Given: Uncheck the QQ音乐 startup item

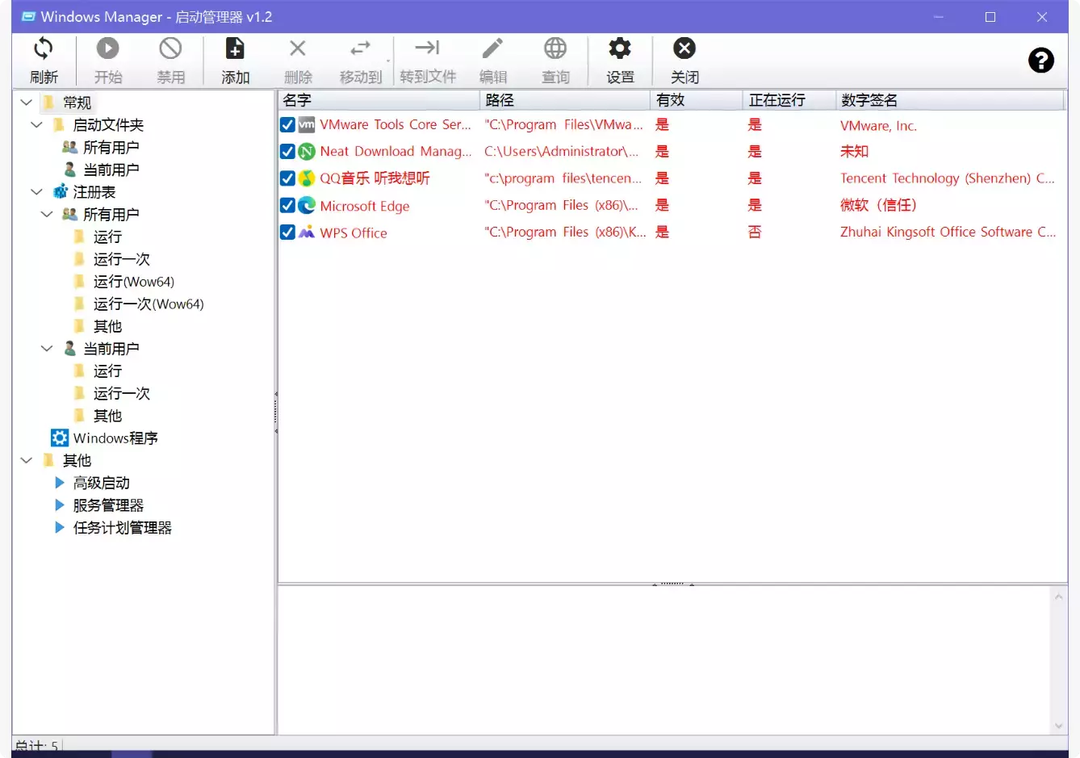Looking at the screenshot, I should point(287,178).
